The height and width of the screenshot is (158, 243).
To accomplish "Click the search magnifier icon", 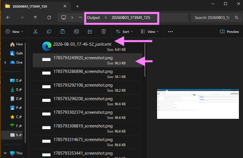I will [236, 18].
